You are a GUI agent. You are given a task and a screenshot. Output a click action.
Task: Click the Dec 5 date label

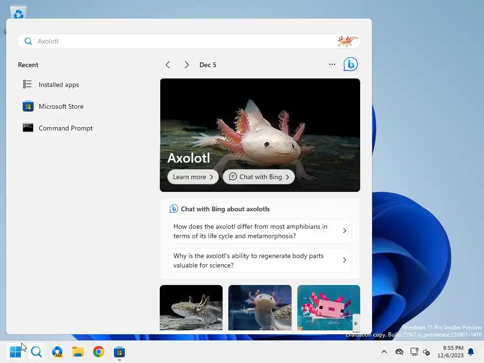click(208, 65)
